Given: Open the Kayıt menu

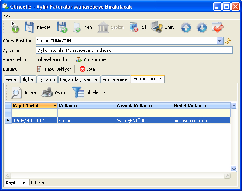Looking at the screenshot, I should (8, 15).
